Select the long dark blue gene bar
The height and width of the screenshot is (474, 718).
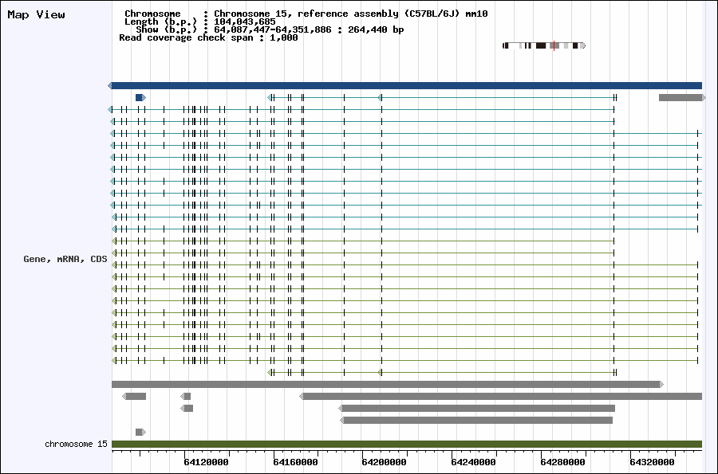pos(404,85)
